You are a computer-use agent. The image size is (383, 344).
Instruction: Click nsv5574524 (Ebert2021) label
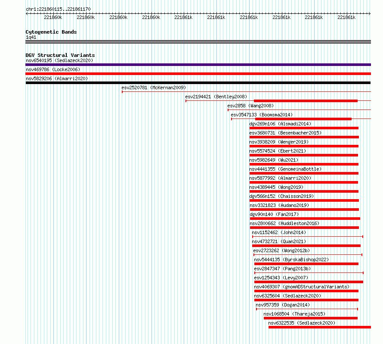click(x=278, y=151)
